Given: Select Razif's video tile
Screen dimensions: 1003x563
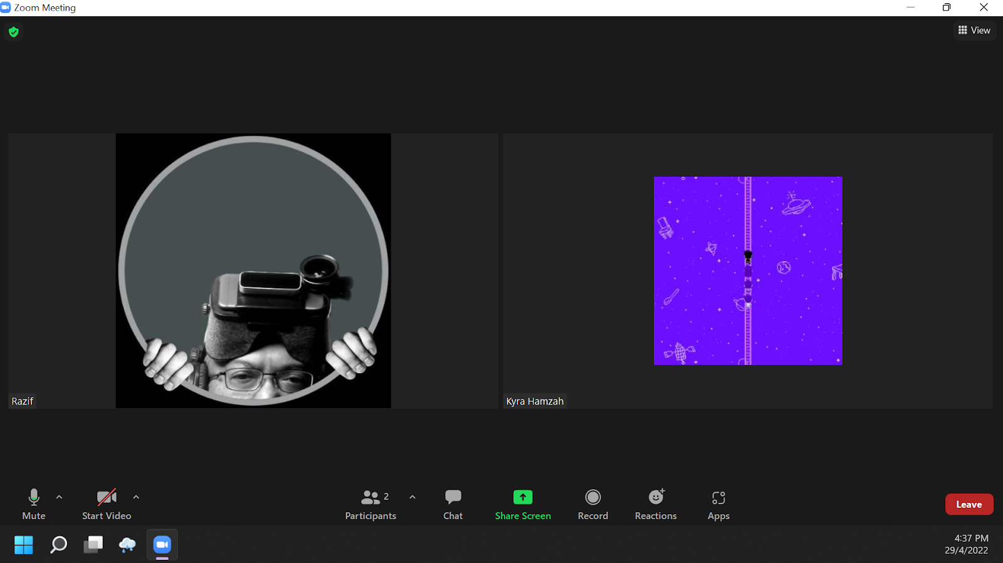Looking at the screenshot, I should (x=253, y=271).
